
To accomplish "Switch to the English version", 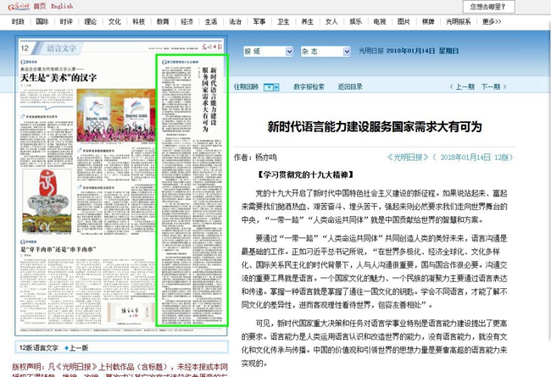I will pyautogui.click(x=62, y=6).
